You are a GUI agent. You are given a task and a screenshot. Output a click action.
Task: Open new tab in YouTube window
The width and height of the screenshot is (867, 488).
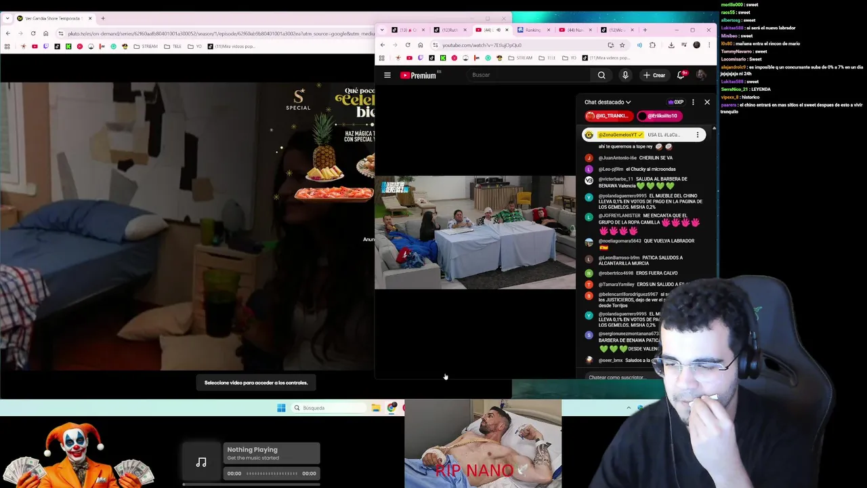coord(645,30)
